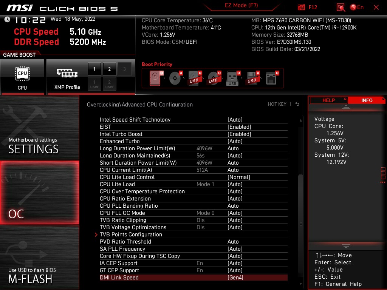
Task: Click scroll-down arrow of settings list
Action: coord(300,284)
